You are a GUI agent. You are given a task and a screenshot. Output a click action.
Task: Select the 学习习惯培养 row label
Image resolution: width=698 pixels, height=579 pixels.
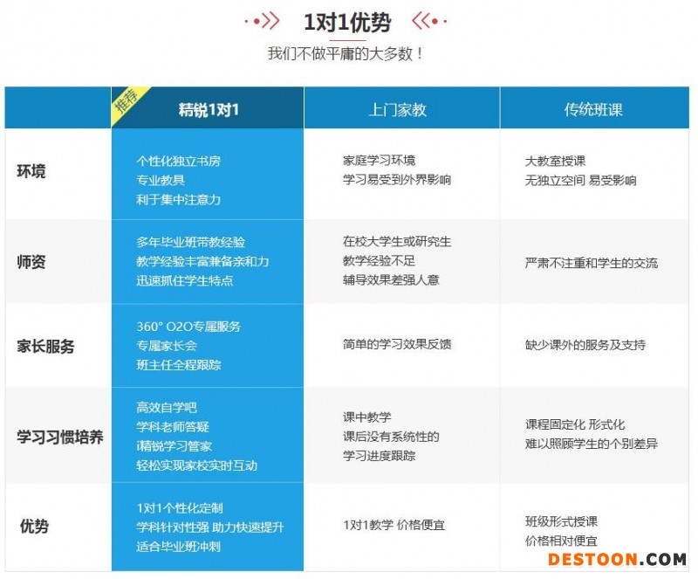pyautogui.click(x=59, y=437)
